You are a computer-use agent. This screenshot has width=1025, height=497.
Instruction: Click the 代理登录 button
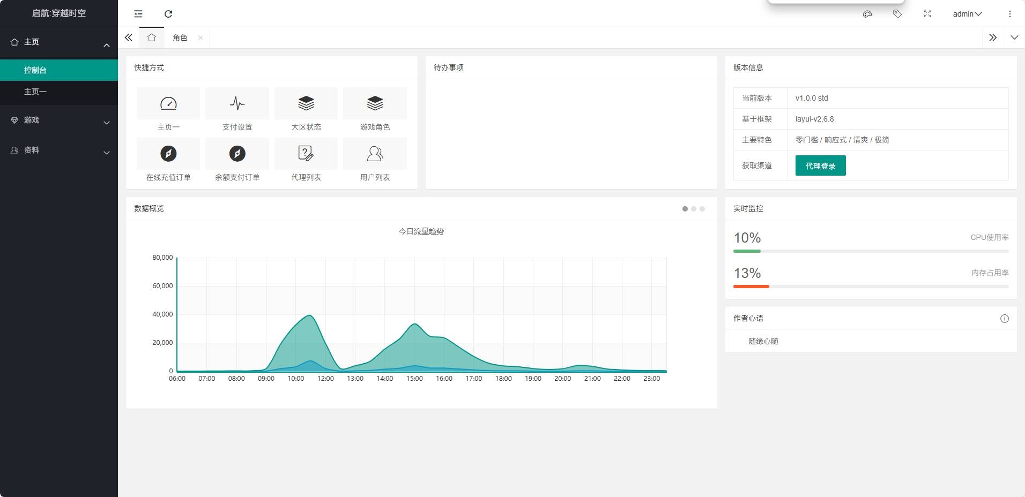[820, 165]
